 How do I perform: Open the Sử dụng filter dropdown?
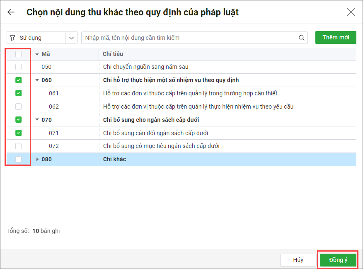pos(72,38)
